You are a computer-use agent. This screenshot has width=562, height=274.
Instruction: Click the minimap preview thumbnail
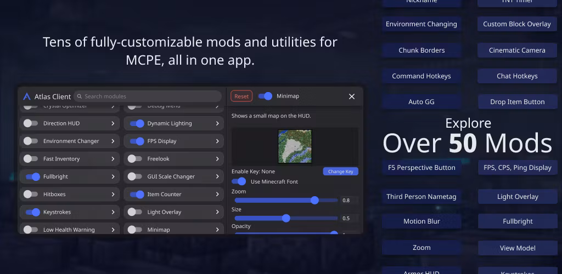295,146
